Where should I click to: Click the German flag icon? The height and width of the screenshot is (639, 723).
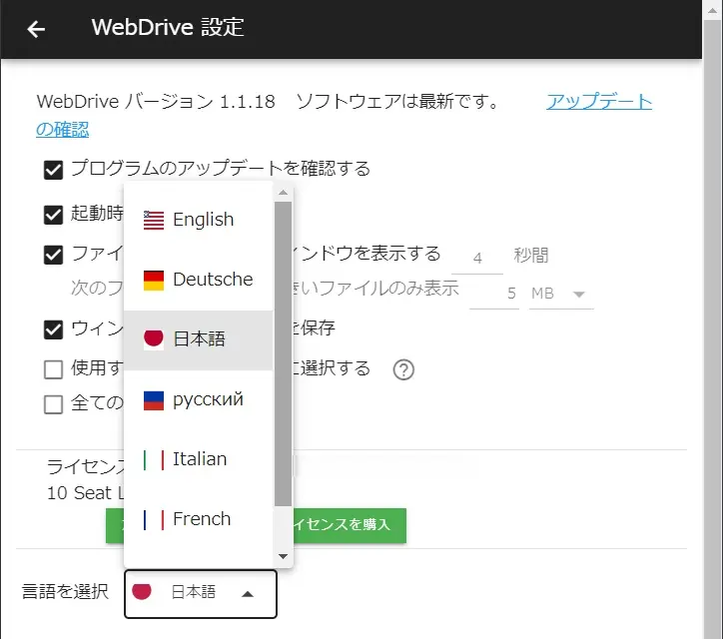tap(154, 280)
